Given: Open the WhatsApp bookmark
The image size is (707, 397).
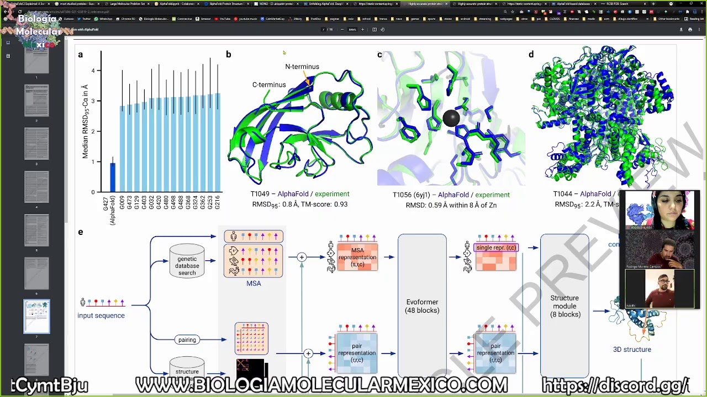Looking at the screenshot, I should [x=103, y=19].
